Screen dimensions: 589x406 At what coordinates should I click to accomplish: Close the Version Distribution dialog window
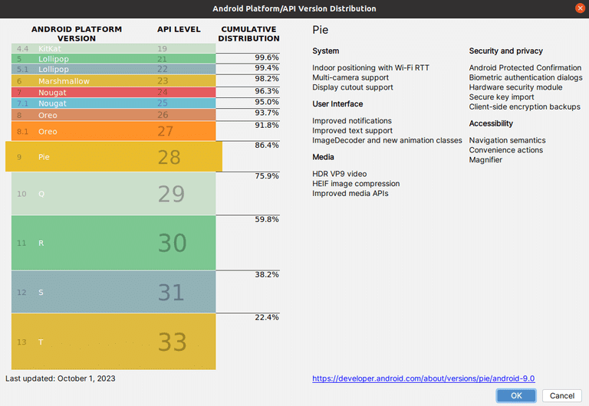(x=579, y=8)
